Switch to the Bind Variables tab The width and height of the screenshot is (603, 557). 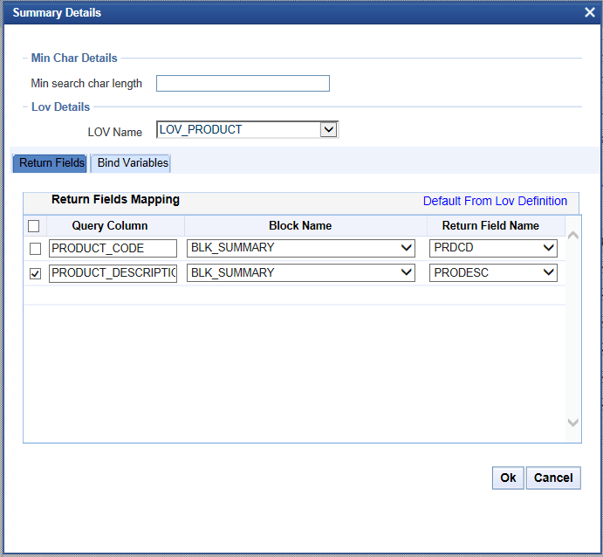pyautogui.click(x=133, y=163)
